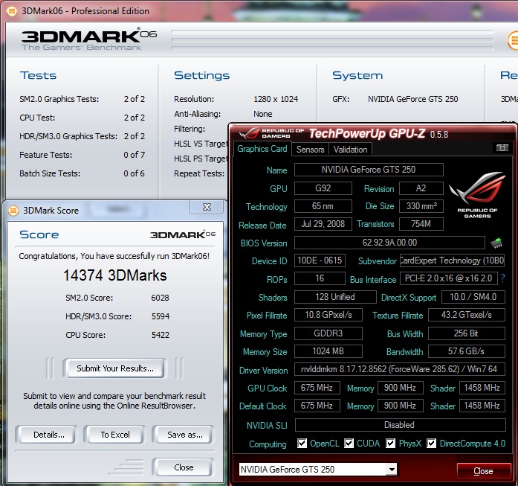Image resolution: width=518 pixels, height=486 pixels.
Task: Click Save as in the Score dialog
Action: (x=183, y=435)
